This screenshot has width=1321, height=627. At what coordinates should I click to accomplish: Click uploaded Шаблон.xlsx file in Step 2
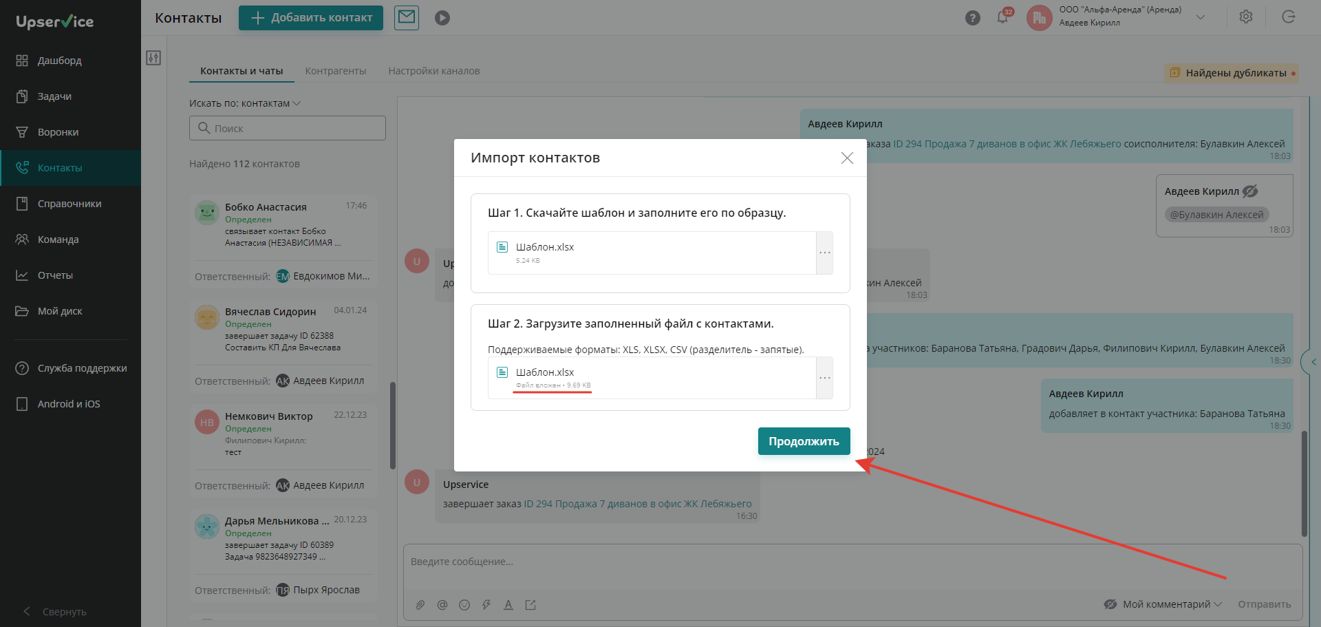[x=652, y=378]
